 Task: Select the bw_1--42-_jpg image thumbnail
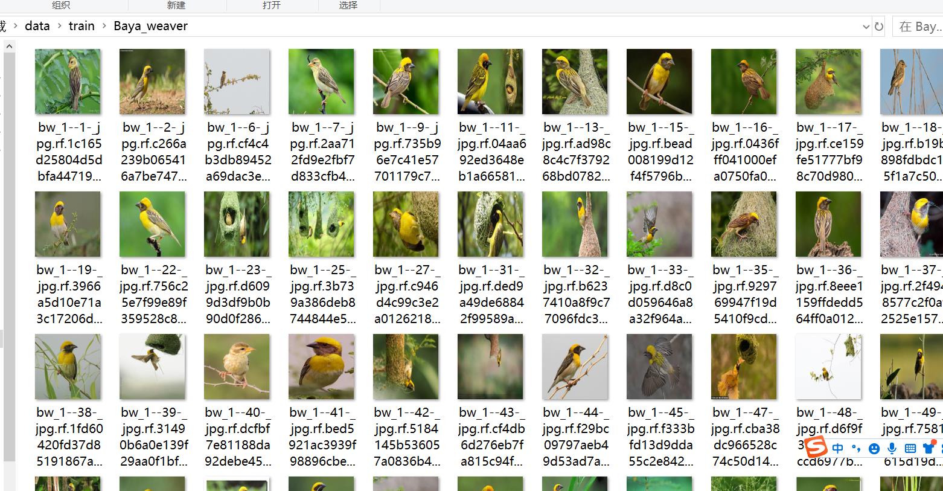tap(406, 367)
